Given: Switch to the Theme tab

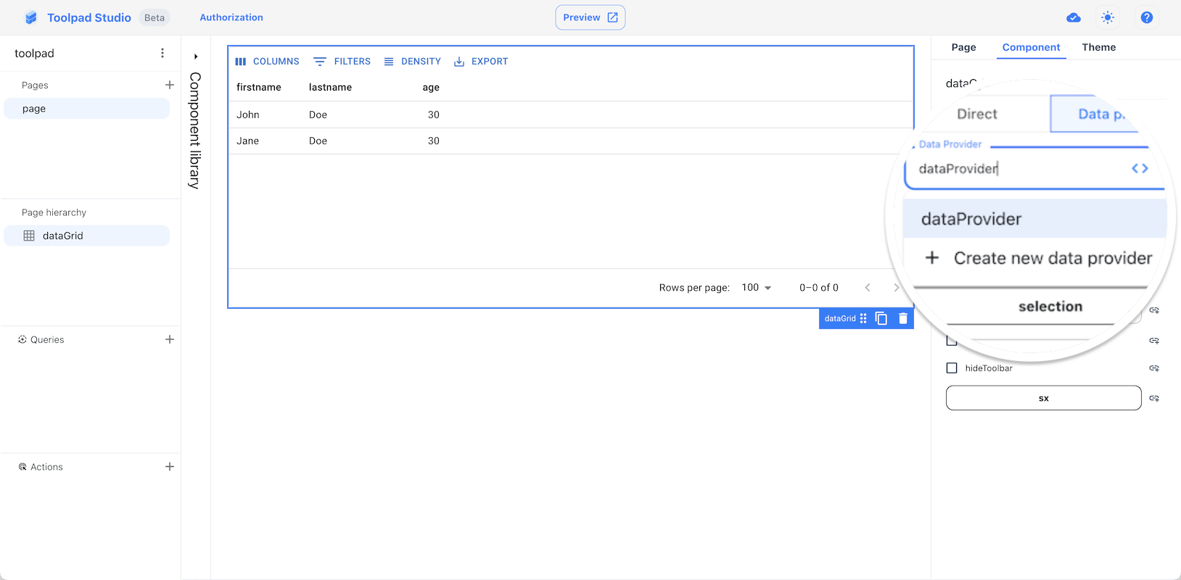Looking at the screenshot, I should point(1098,47).
